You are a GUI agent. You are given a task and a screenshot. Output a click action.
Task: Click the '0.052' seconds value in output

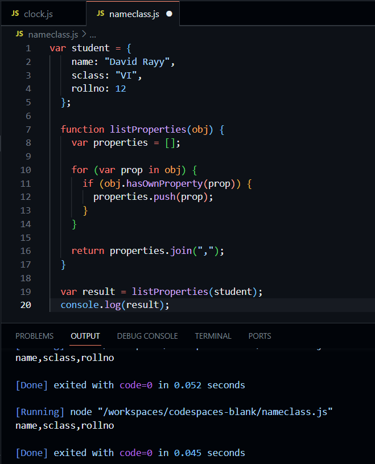pos(188,385)
